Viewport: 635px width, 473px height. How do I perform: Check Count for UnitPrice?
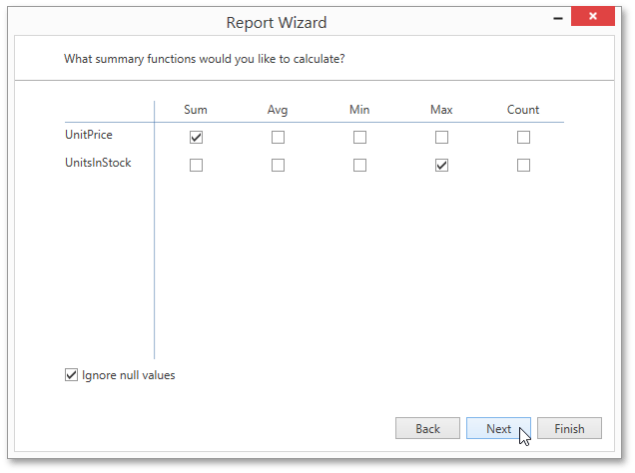(x=523, y=137)
